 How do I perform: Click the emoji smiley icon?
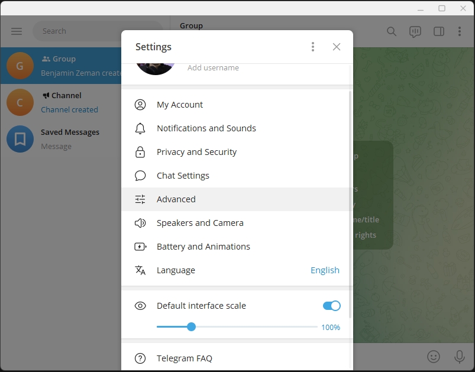(x=434, y=357)
